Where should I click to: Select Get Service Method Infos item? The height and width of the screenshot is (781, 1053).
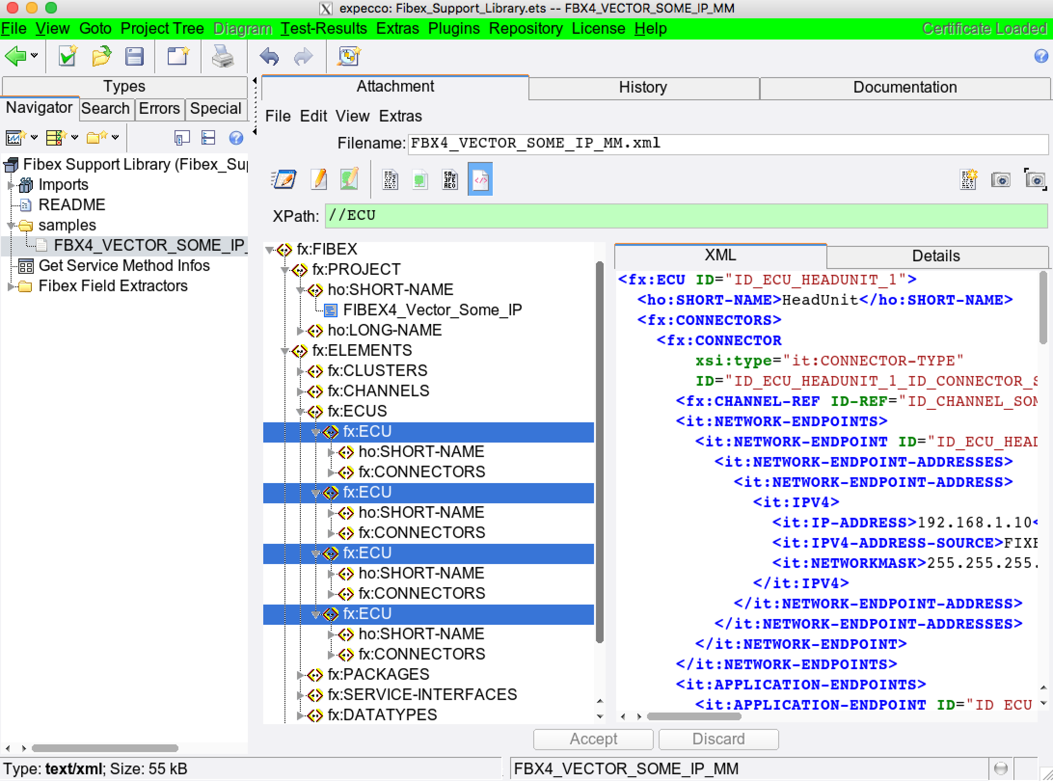[124, 266]
